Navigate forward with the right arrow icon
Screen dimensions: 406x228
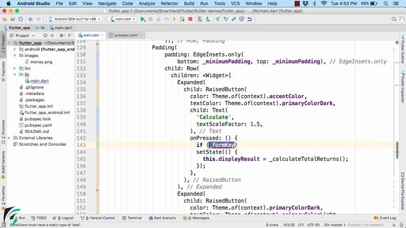pos(38,19)
